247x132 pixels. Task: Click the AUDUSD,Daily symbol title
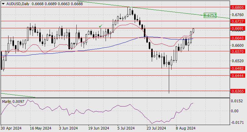[18, 4]
